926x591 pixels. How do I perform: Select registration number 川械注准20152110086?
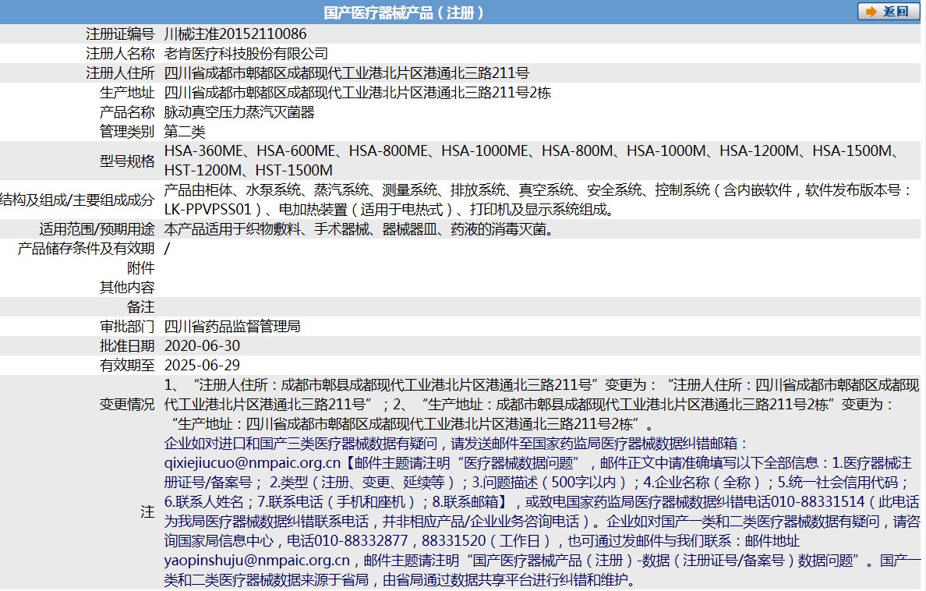click(235, 34)
